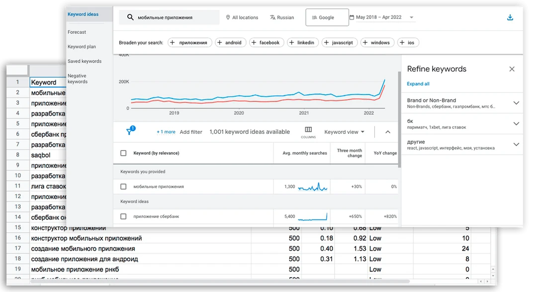Click the Add filter button

tap(192, 131)
